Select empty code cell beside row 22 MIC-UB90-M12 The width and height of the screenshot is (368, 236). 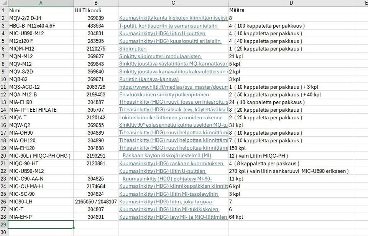(x=96, y=171)
